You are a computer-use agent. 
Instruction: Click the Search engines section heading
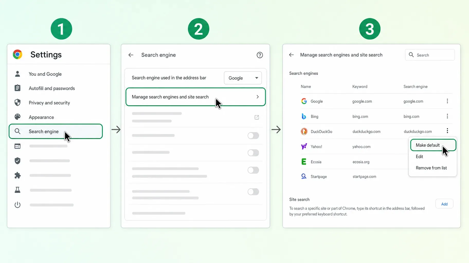pyautogui.click(x=303, y=73)
